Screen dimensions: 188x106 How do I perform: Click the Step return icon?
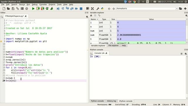click(x=72, y=9)
